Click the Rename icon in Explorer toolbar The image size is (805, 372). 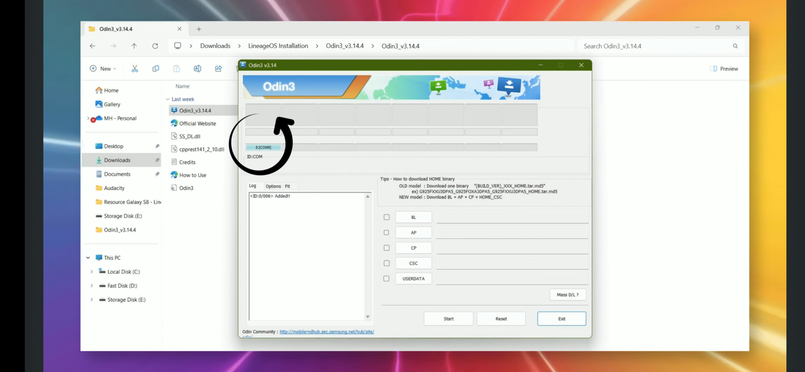click(x=197, y=69)
